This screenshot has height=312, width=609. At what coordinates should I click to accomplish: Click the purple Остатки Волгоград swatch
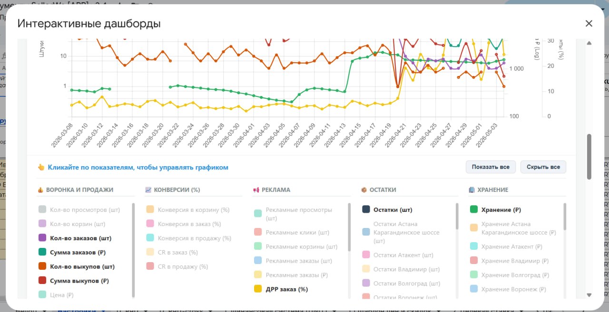(x=366, y=283)
